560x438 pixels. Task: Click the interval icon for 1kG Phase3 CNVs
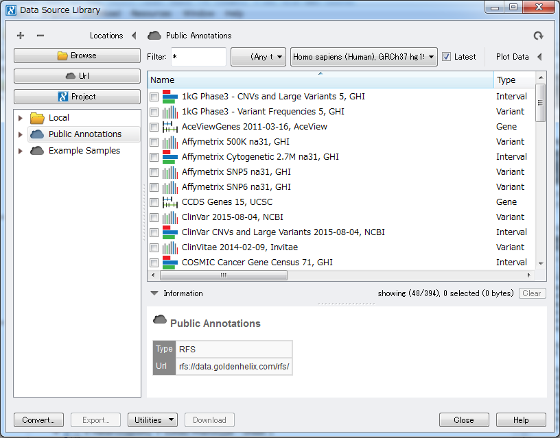click(170, 97)
